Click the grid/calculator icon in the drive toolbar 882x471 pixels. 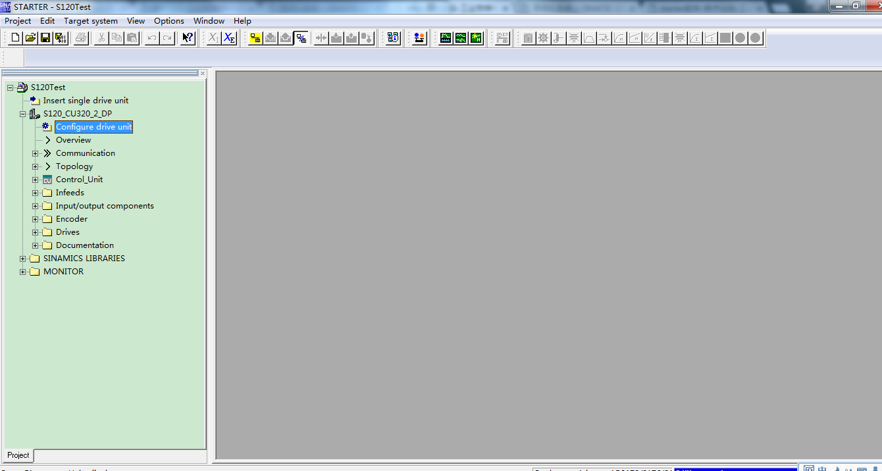click(528, 38)
